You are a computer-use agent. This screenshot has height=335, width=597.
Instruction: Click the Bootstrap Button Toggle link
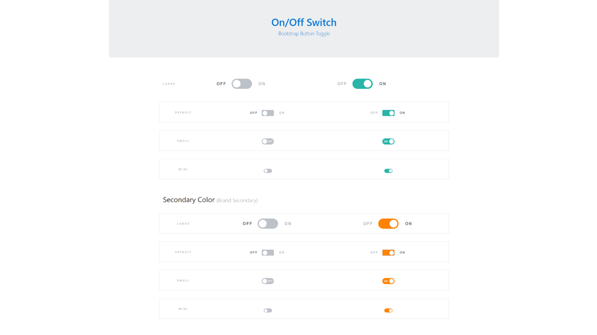304,33
